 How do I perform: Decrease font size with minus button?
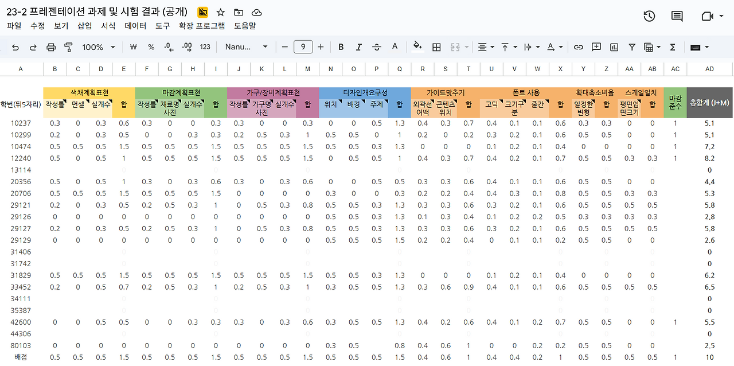click(285, 47)
